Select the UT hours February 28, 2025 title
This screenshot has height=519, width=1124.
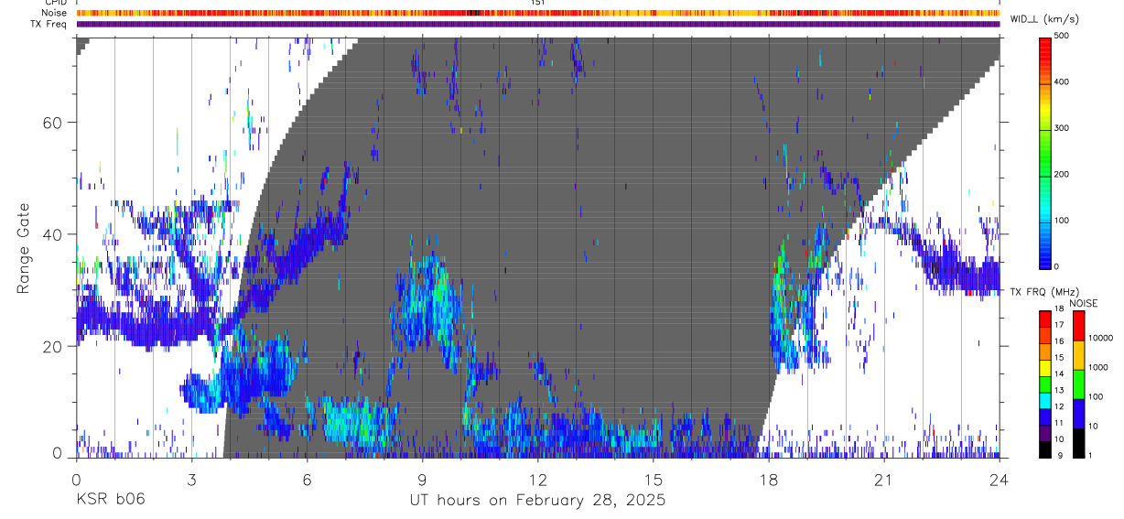point(537,500)
